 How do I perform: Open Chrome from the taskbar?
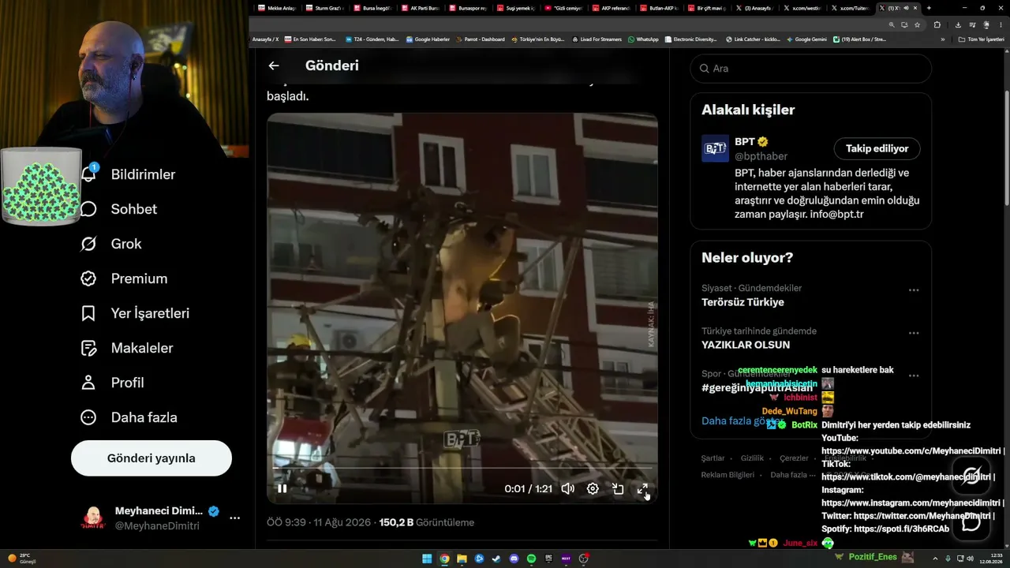[444, 559]
